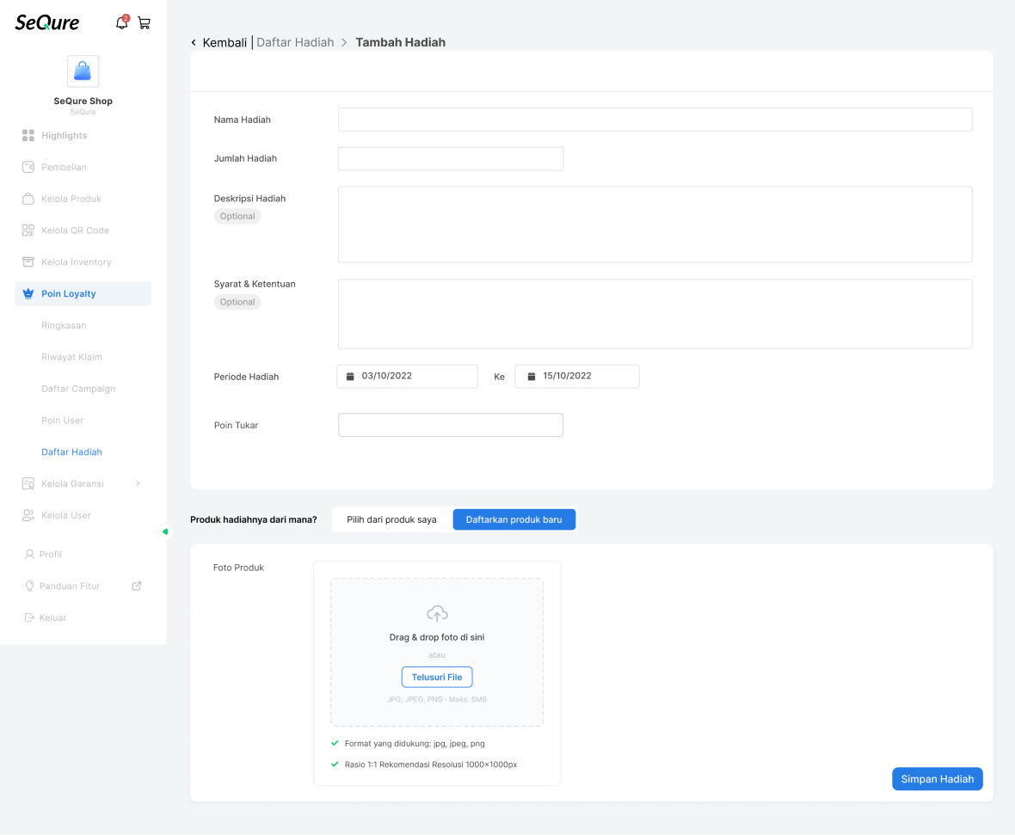
Task: Collapse the Poin Loyalty menu
Action: pyautogui.click(x=83, y=294)
